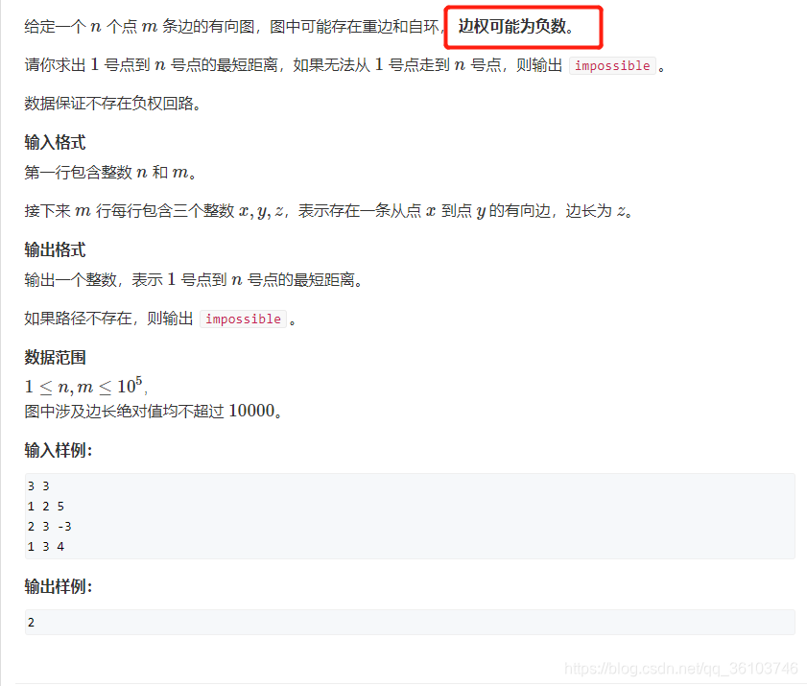Click the sentence 数据保证不存在负权回路
The image size is (807, 686).
pyautogui.click(x=112, y=104)
